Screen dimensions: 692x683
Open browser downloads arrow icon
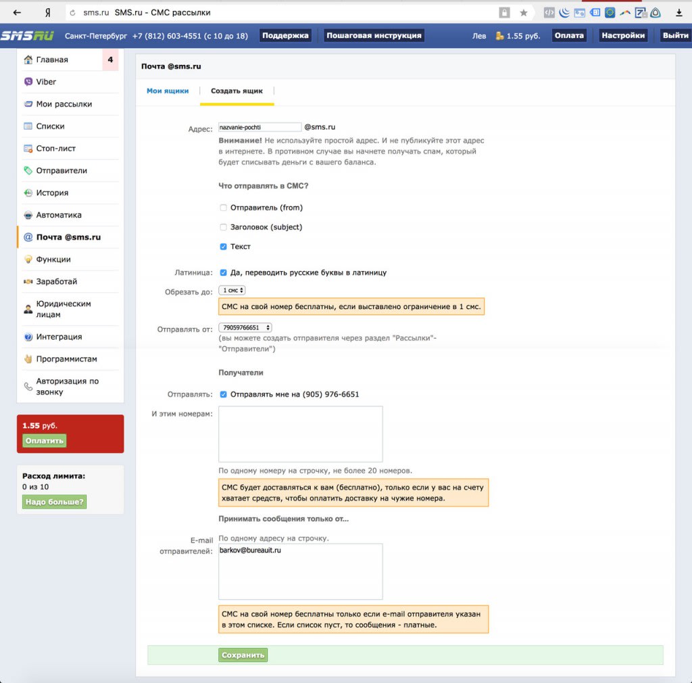coord(678,13)
